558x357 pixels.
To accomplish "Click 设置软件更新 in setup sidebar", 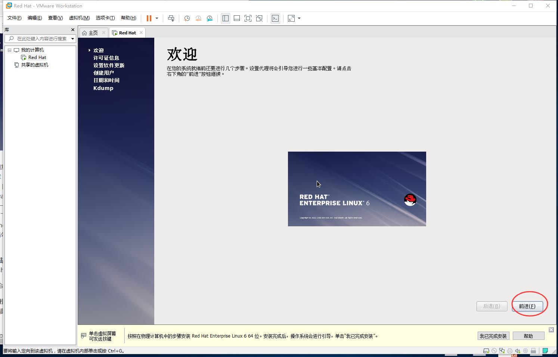I will pyautogui.click(x=109, y=65).
